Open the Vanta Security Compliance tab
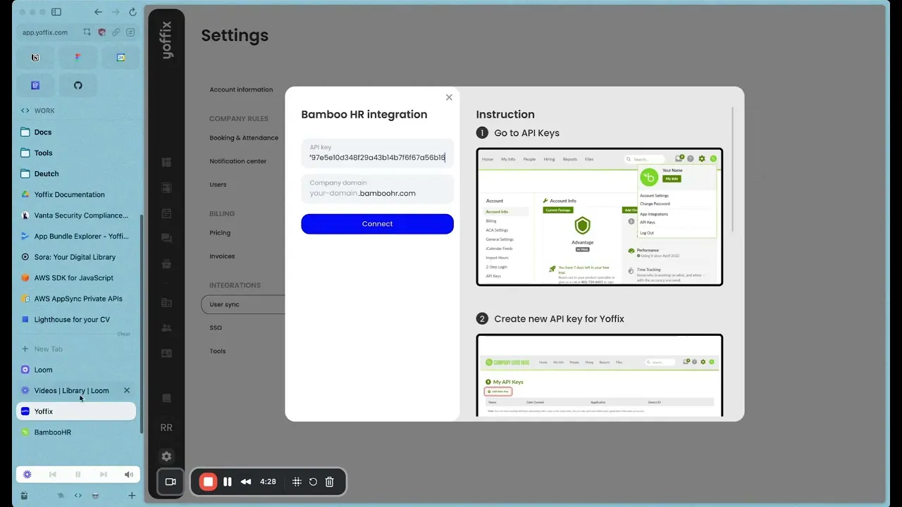902x507 pixels. pyautogui.click(x=78, y=215)
